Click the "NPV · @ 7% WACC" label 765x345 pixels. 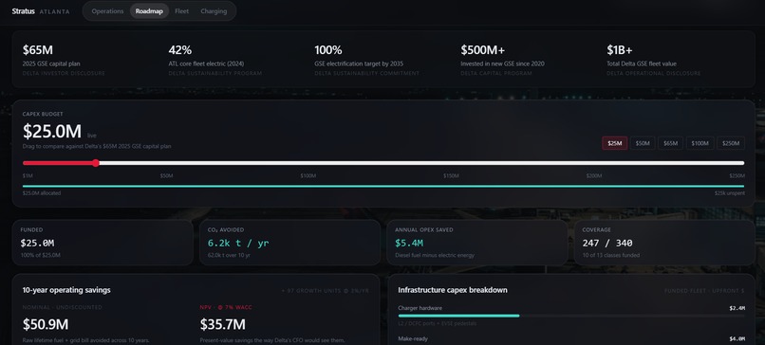tap(226, 307)
